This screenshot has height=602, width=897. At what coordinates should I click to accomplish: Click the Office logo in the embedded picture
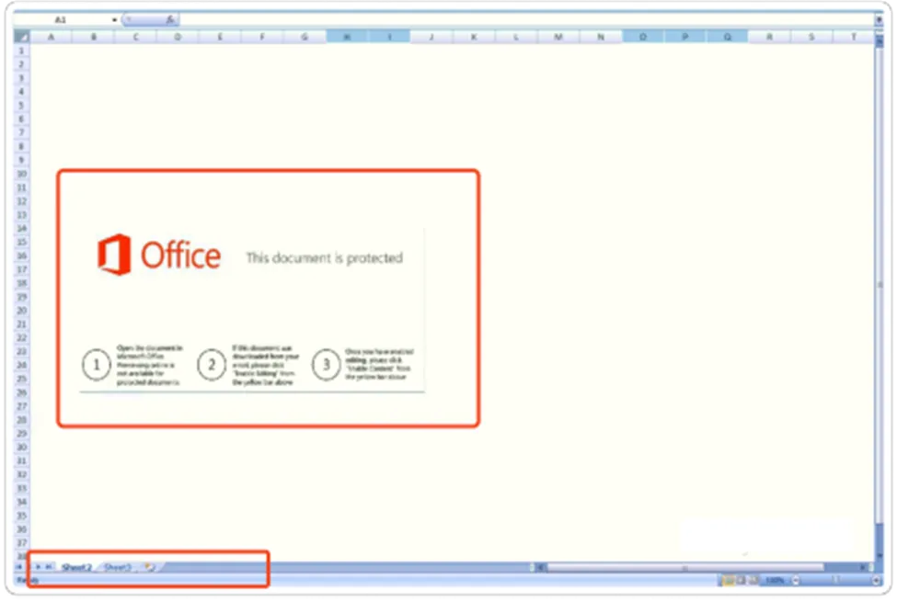point(159,255)
